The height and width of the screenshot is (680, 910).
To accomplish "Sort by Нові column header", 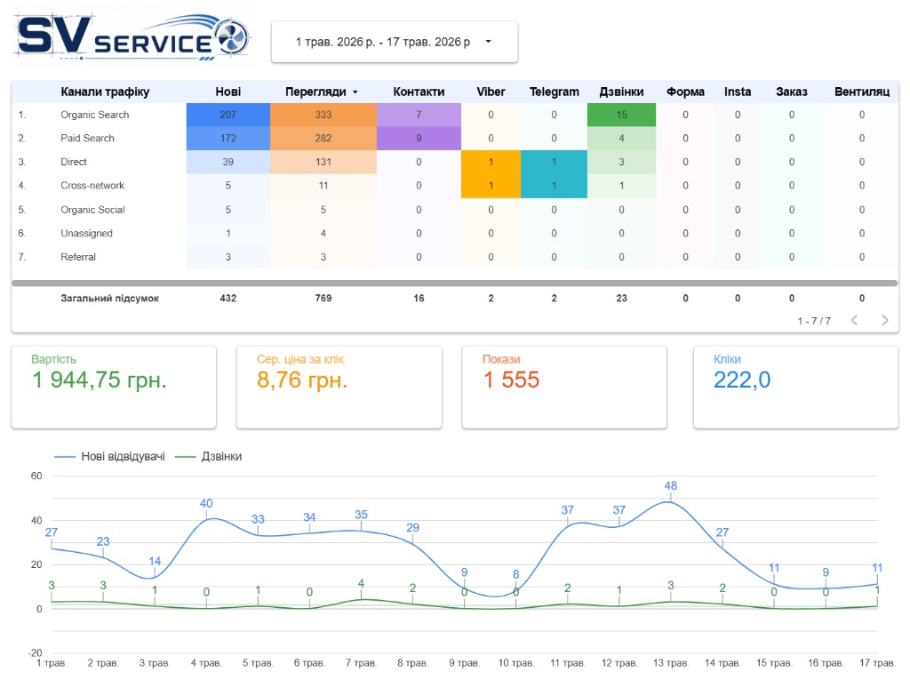I will pyautogui.click(x=228, y=92).
